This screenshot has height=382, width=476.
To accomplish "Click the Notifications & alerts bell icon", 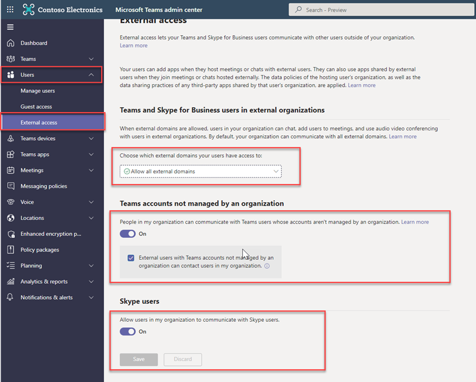I will [x=10, y=297].
